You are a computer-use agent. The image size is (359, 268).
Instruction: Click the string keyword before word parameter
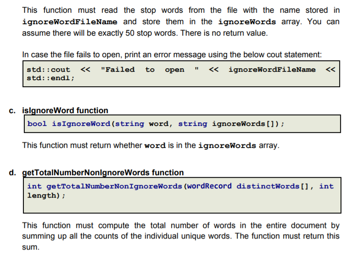coord(129,124)
